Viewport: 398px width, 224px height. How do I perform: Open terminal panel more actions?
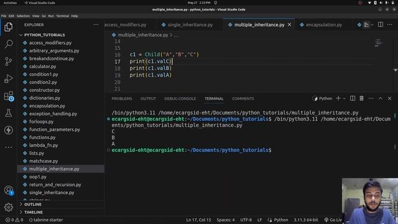[371, 98]
